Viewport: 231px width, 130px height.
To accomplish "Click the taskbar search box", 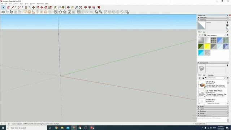I will click(26, 128).
